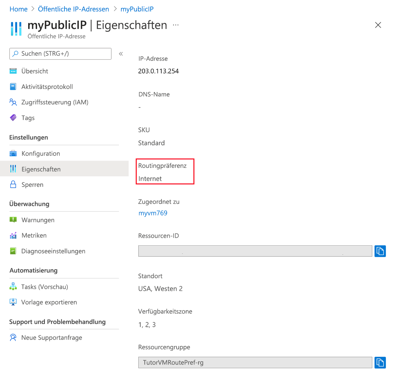Copy the Ressourcengruppe value using its copy icon
Screen dimensions: 393x374
[x=380, y=363]
